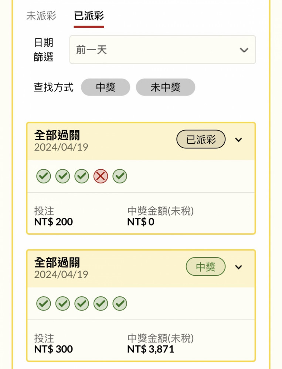Image resolution: width=282 pixels, height=369 pixels.
Task: Switch to the 未派彩 tab
Action: [x=41, y=16]
